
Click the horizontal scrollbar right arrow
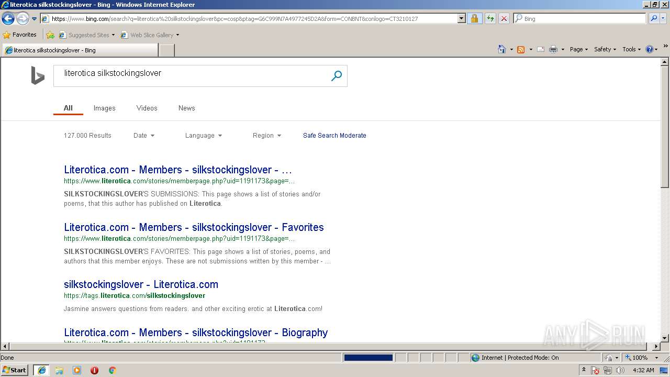(656, 346)
